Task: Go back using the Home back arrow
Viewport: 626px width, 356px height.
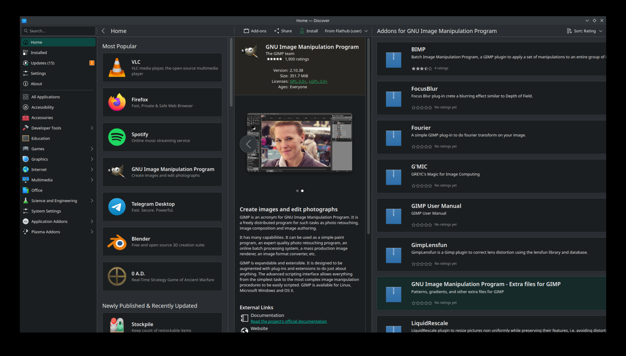Action: point(103,31)
